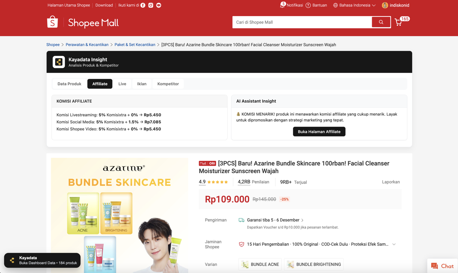Expand Garansi tiba delivery details arrow
This screenshot has height=273, width=458.
click(302, 220)
